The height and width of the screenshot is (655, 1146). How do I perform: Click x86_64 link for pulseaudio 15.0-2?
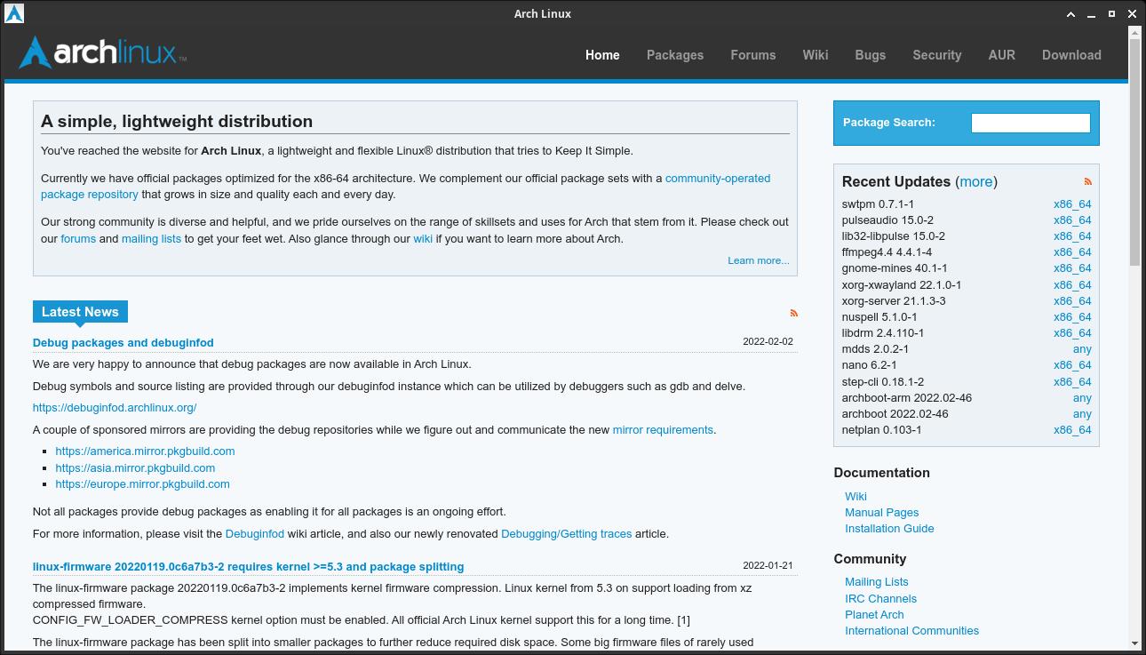point(1072,220)
